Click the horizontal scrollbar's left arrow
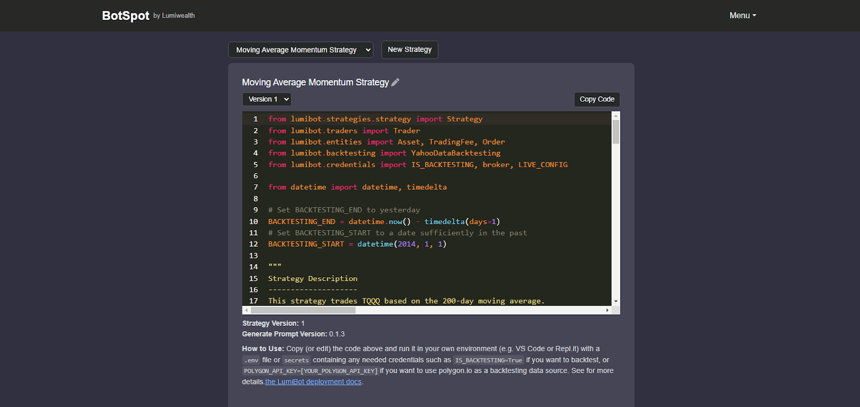The width and height of the screenshot is (860, 407). pos(247,310)
